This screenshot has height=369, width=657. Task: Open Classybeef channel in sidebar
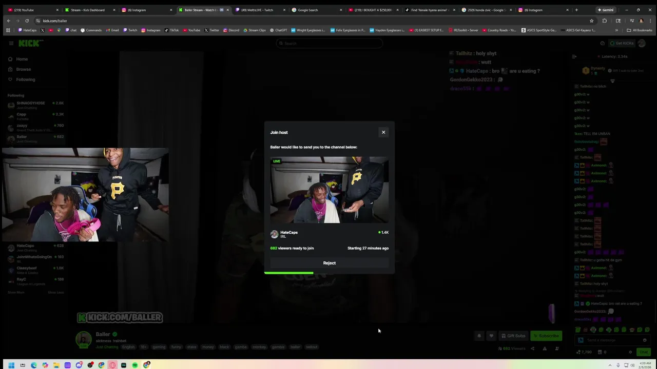coord(35,270)
